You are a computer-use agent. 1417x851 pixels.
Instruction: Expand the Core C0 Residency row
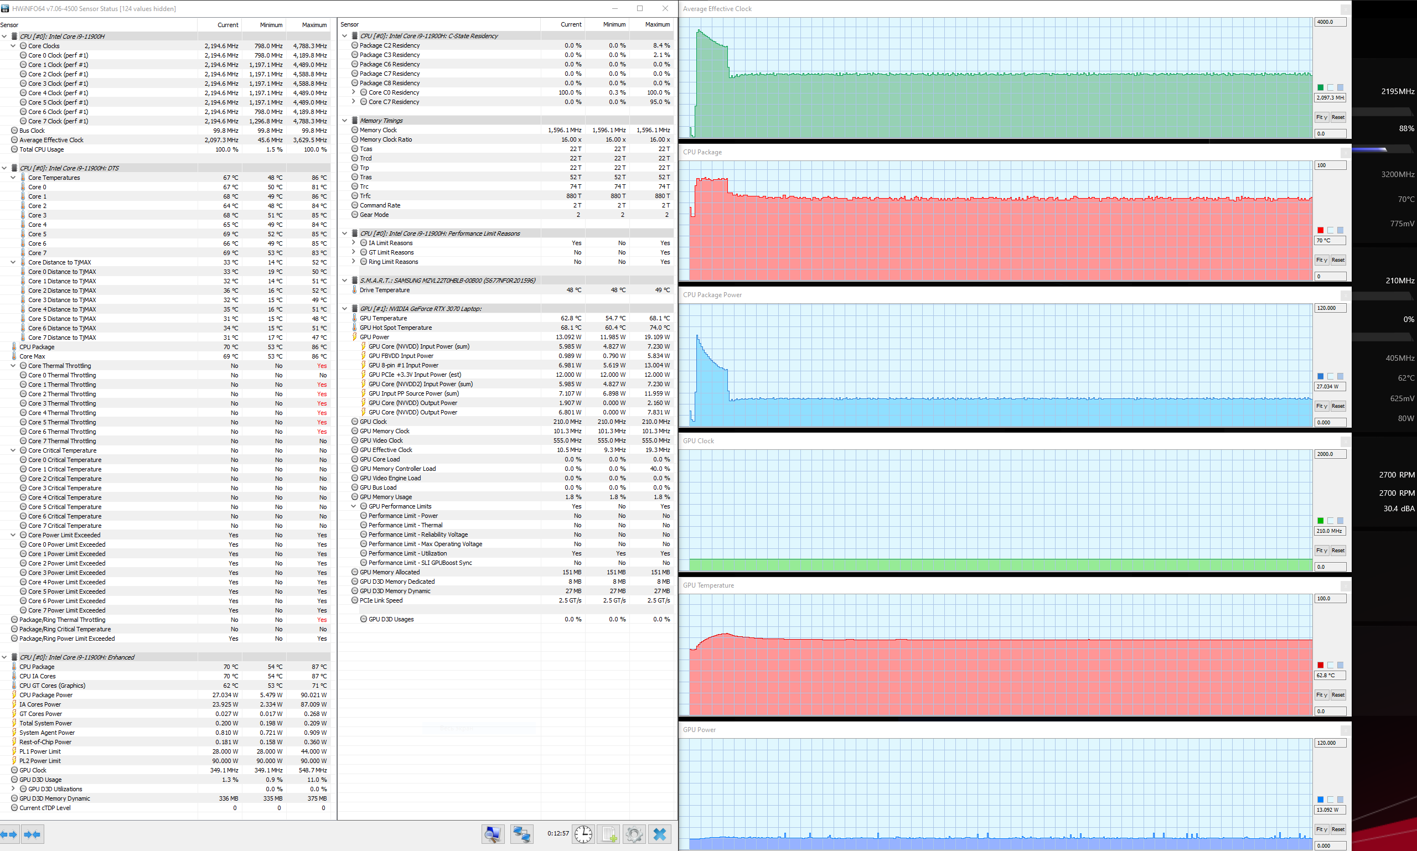353,92
